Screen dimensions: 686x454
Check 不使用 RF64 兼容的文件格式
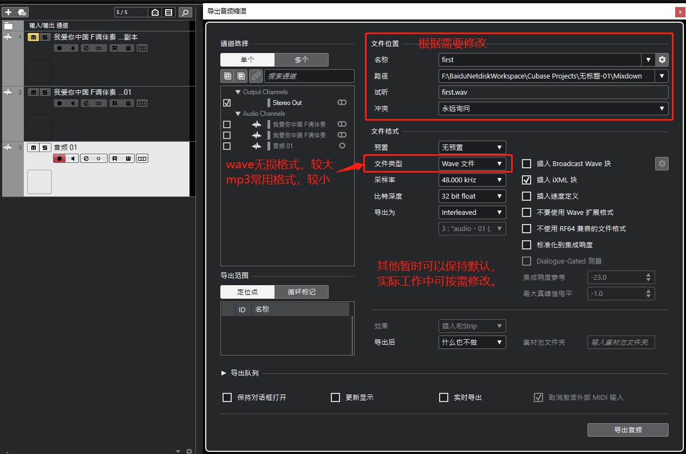[526, 229]
